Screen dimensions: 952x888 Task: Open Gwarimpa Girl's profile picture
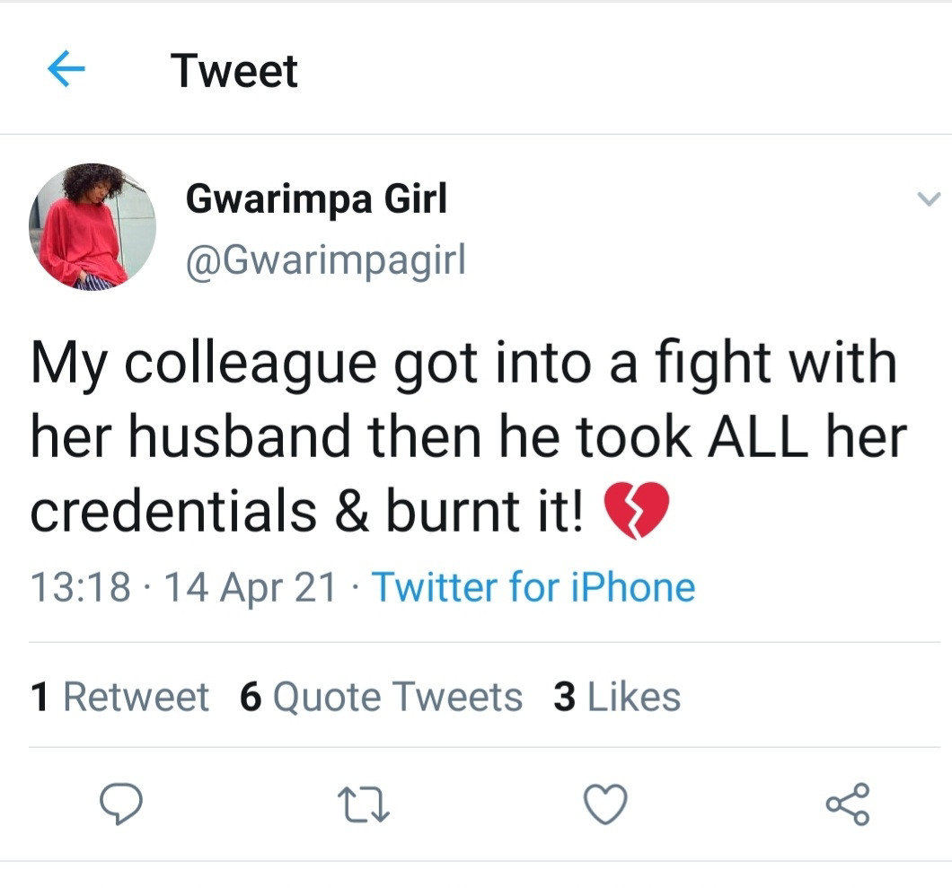[x=92, y=226]
